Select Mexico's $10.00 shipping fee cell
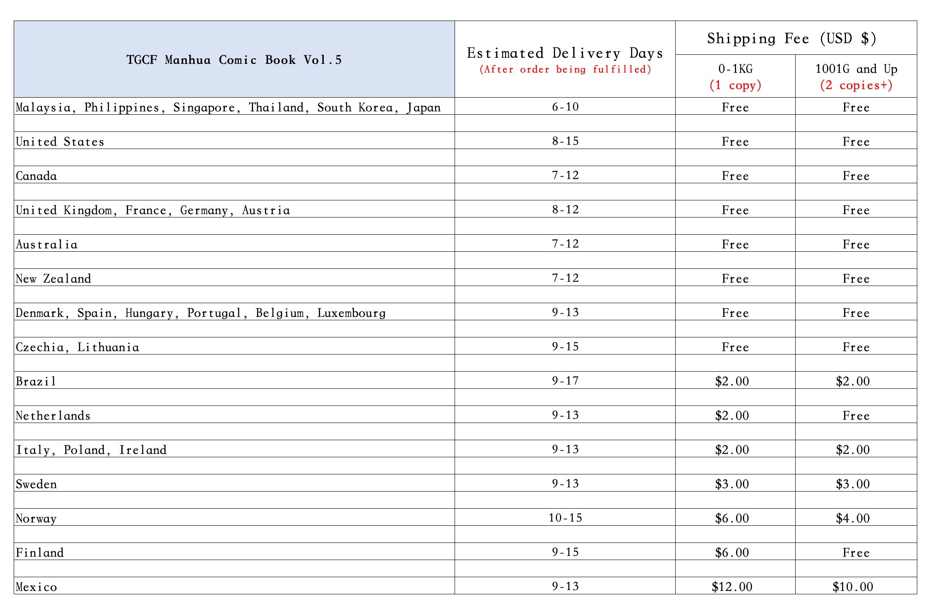931x608 pixels. click(x=853, y=587)
